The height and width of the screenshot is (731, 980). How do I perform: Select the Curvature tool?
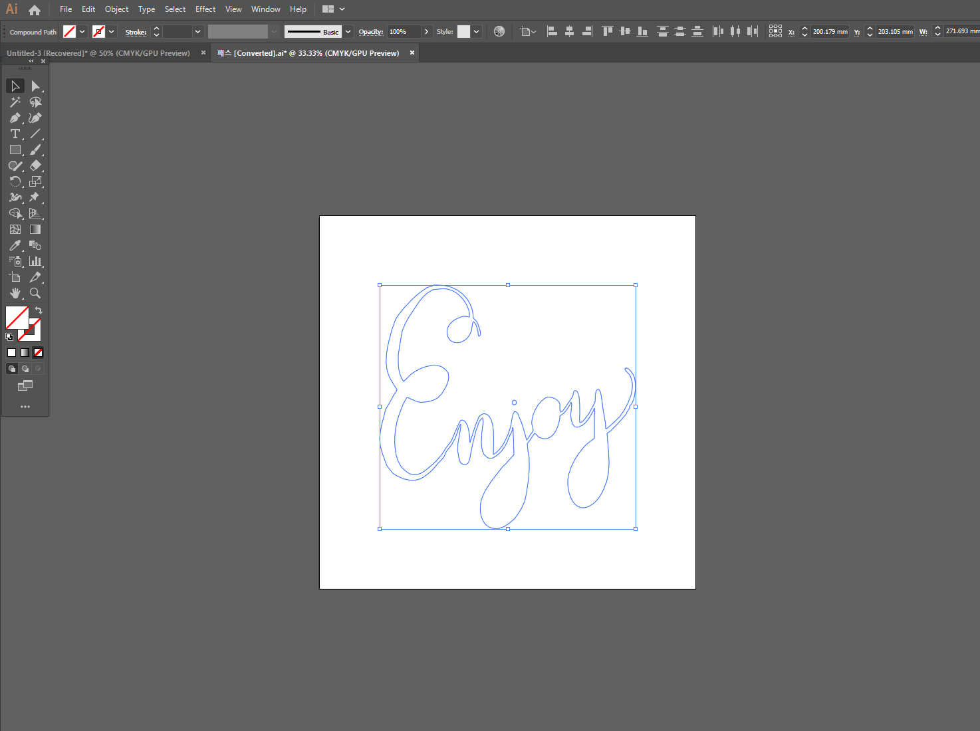click(35, 118)
